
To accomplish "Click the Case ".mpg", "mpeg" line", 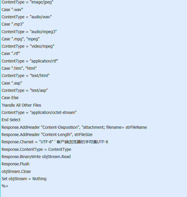I will tap(21, 39).
